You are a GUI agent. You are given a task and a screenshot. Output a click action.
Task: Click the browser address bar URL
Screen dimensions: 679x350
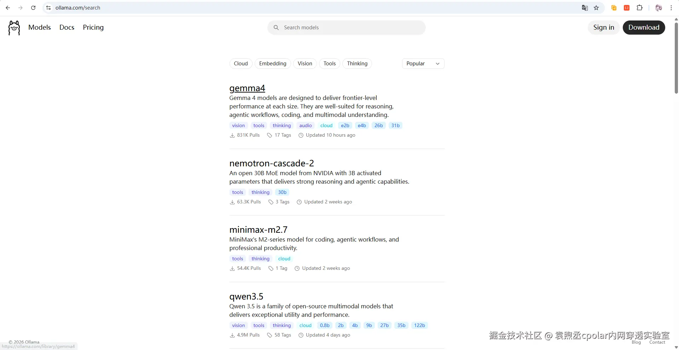pyautogui.click(x=78, y=8)
